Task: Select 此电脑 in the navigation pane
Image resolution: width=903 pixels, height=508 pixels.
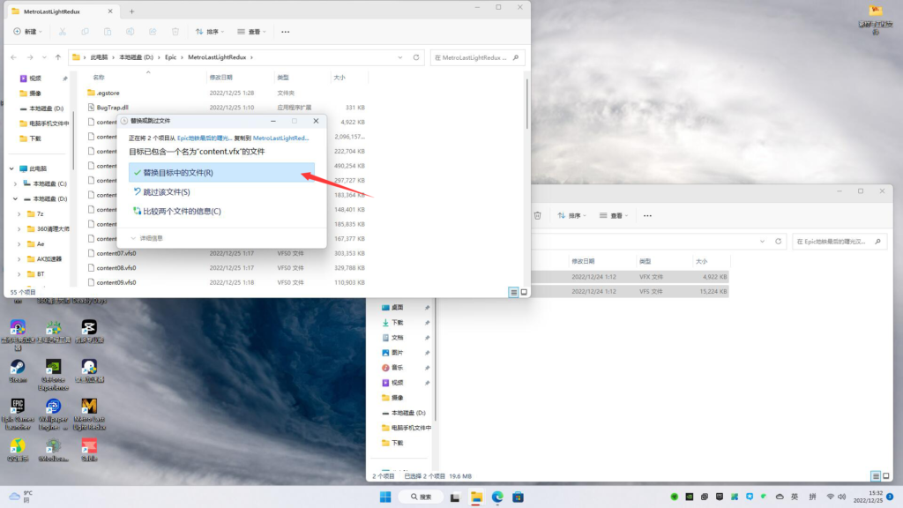Action: pos(38,168)
